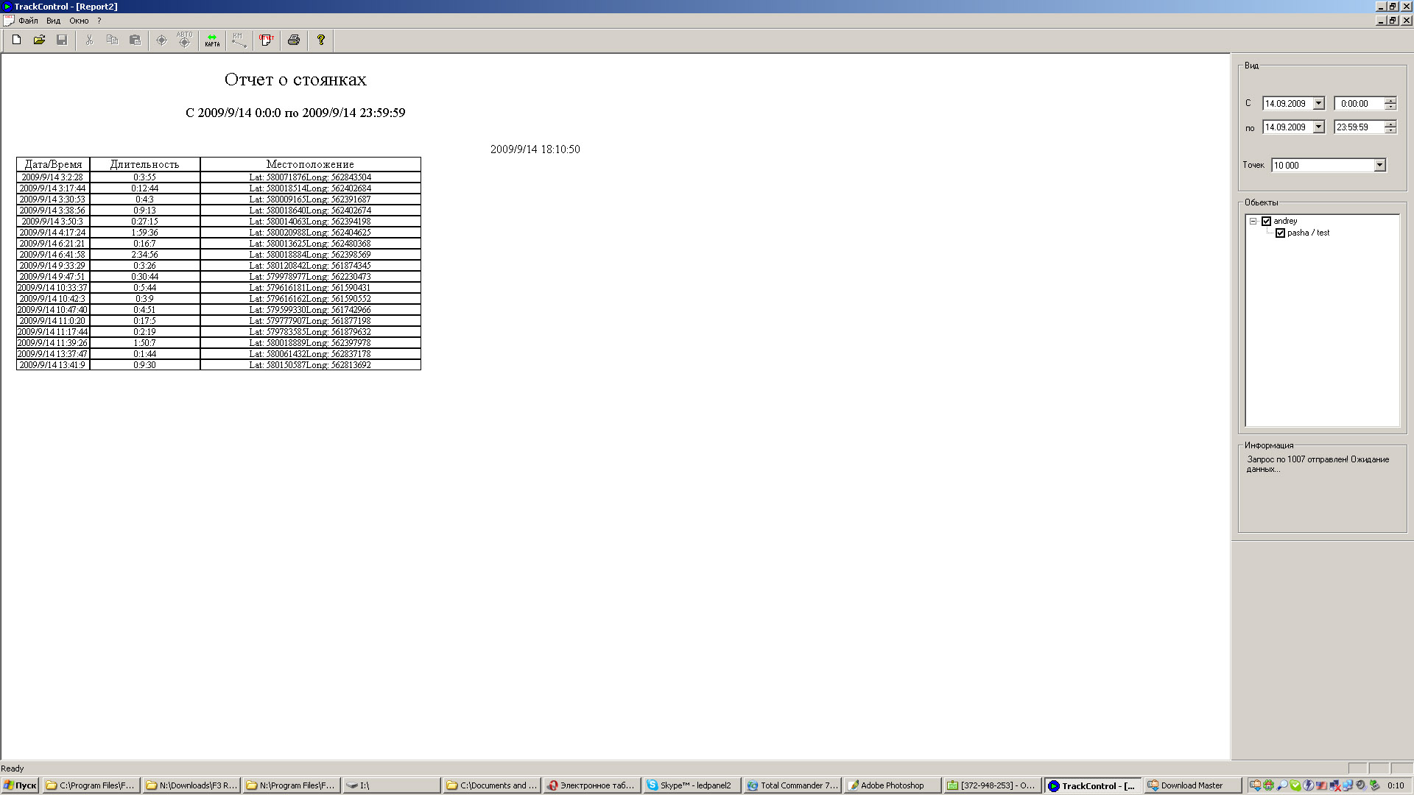Expand the Точек points count dropdown
The image size is (1414, 795).
[1379, 166]
